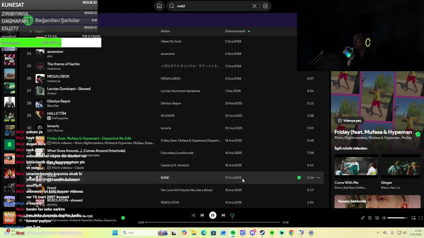424x238 pixels.
Task: Toggle saved check in now-playing bar
Action: coord(123,218)
